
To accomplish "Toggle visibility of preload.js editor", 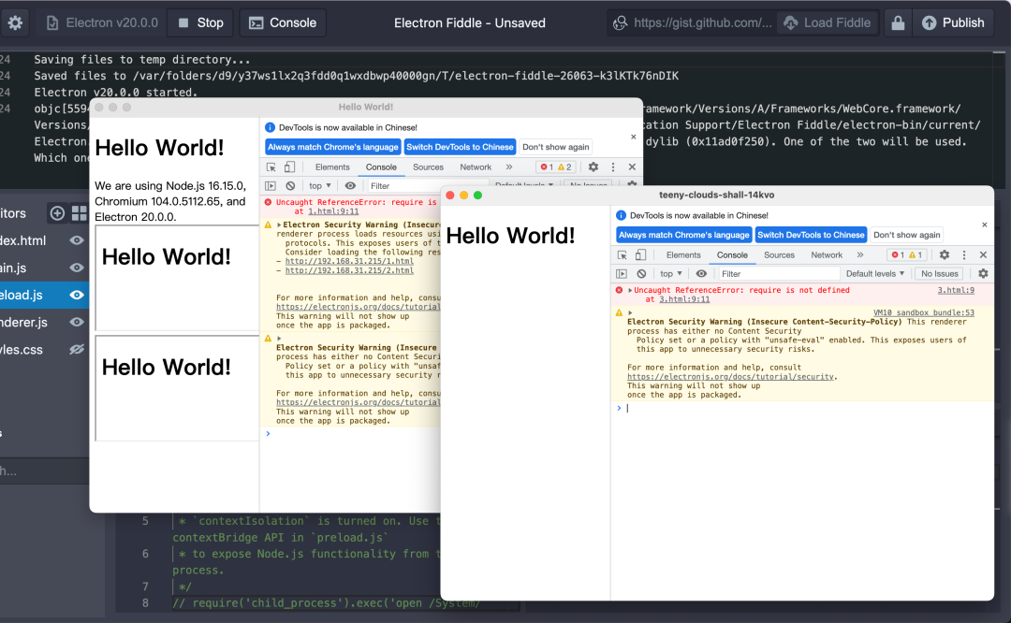I will pos(77,295).
